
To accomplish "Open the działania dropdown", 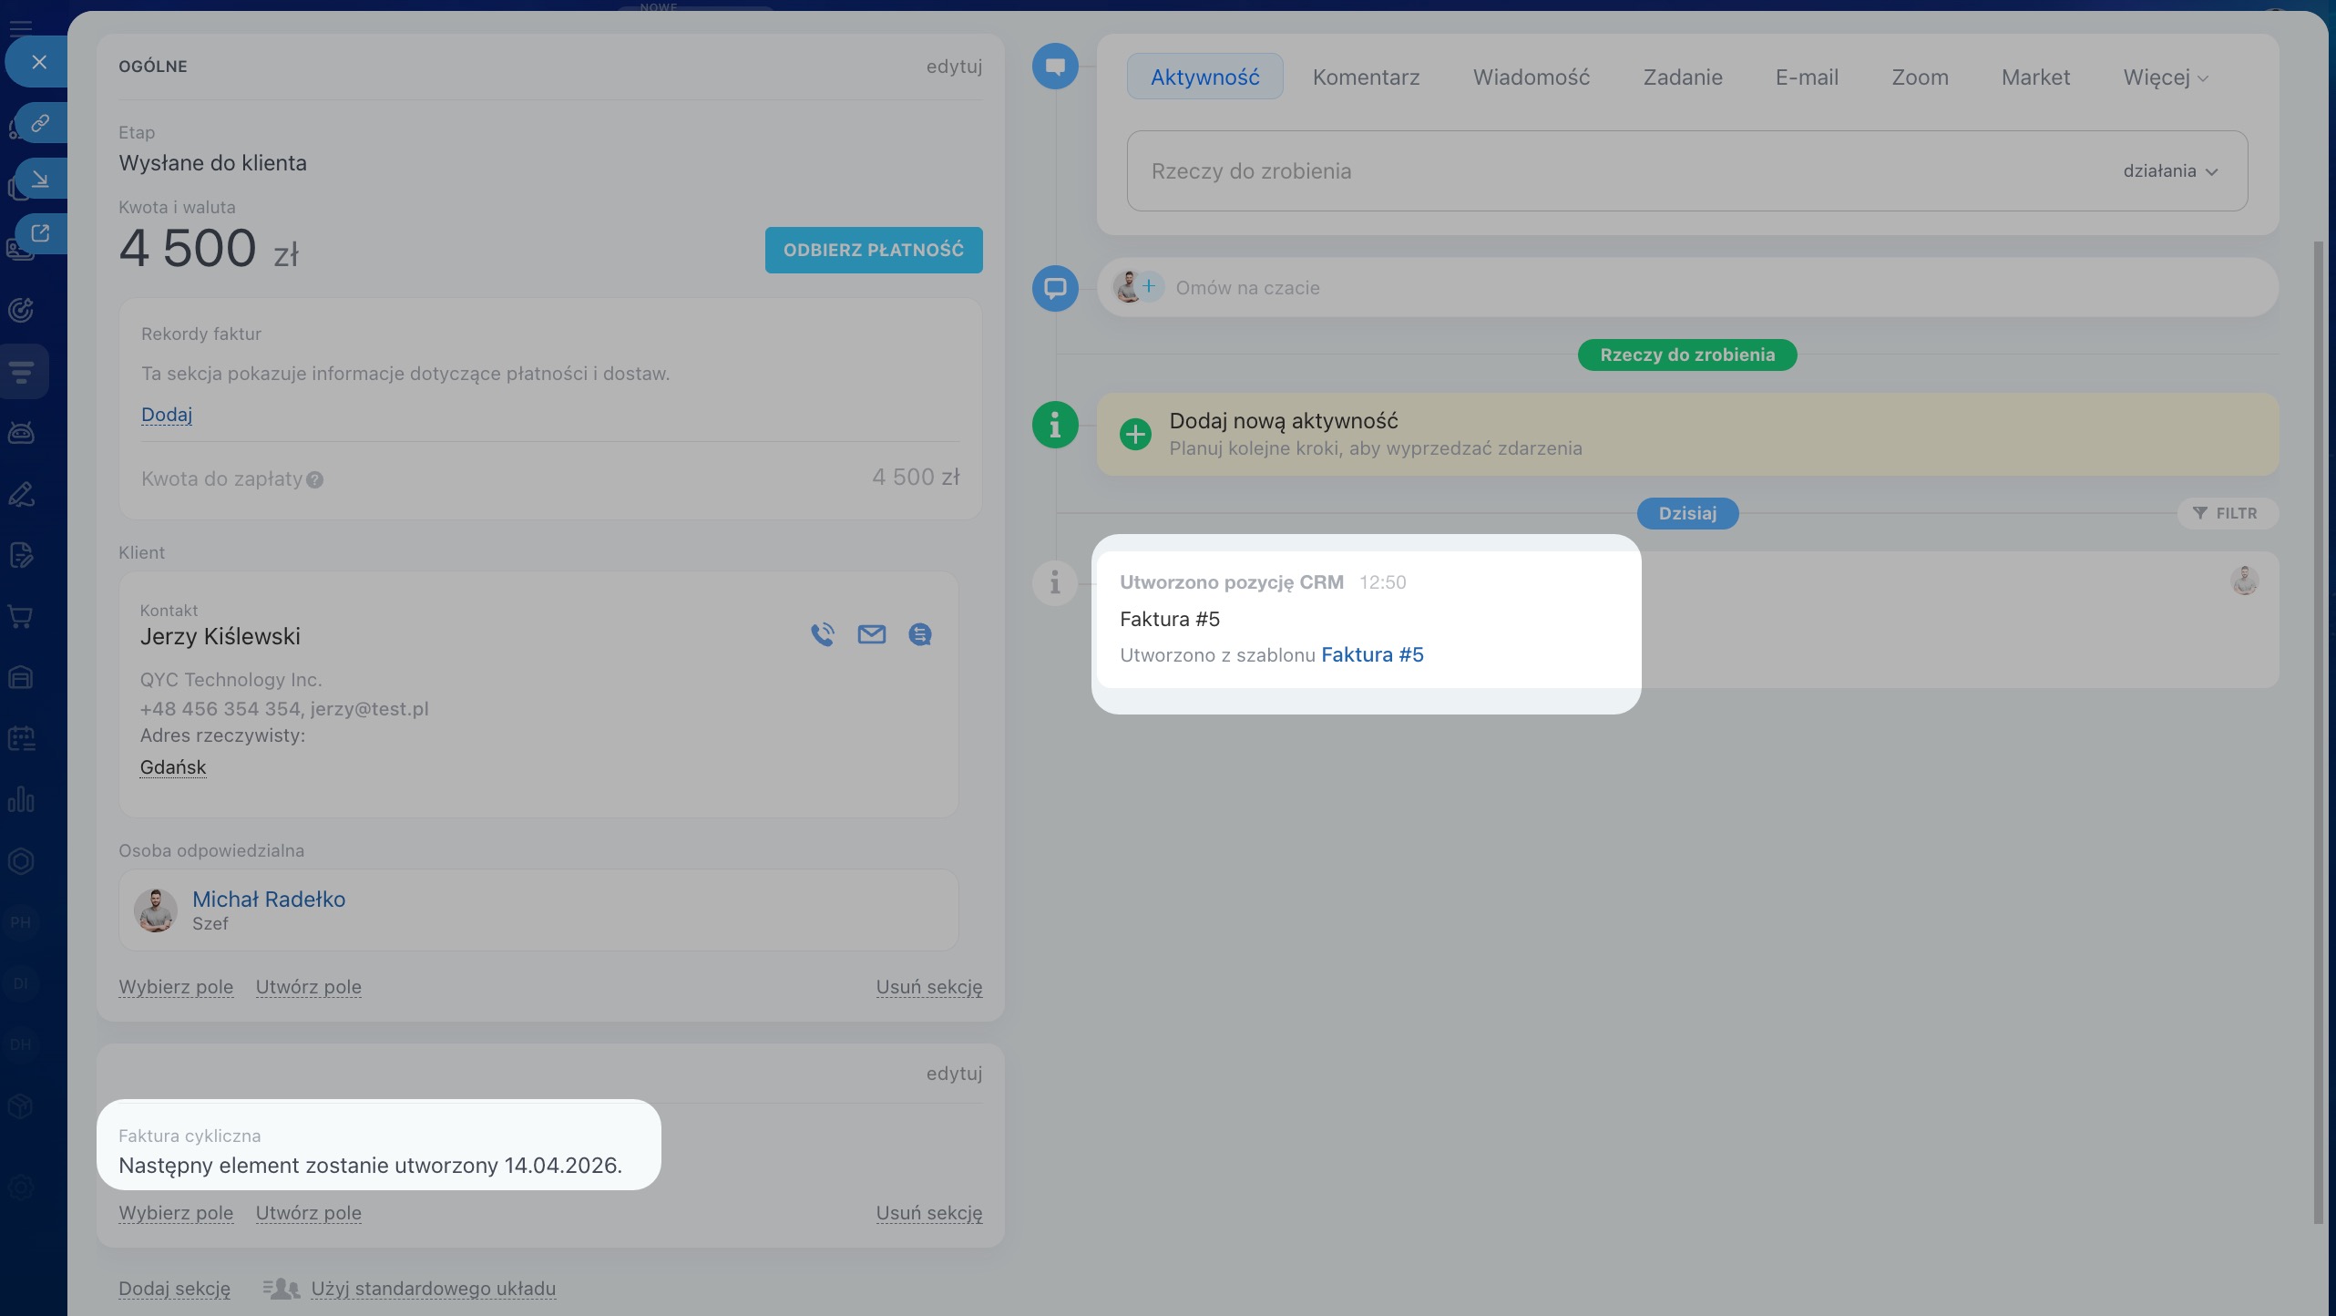I will click(x=2169, y=171).
